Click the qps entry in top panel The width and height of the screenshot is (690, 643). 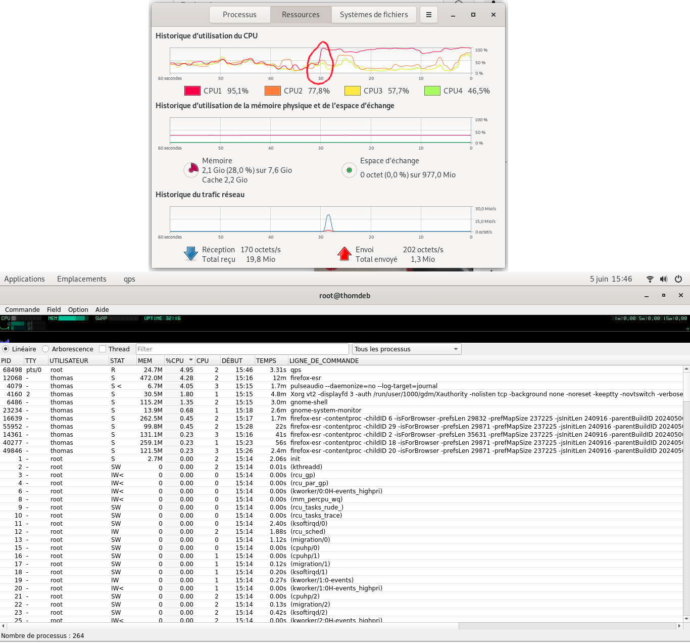[x=129, y=279]
